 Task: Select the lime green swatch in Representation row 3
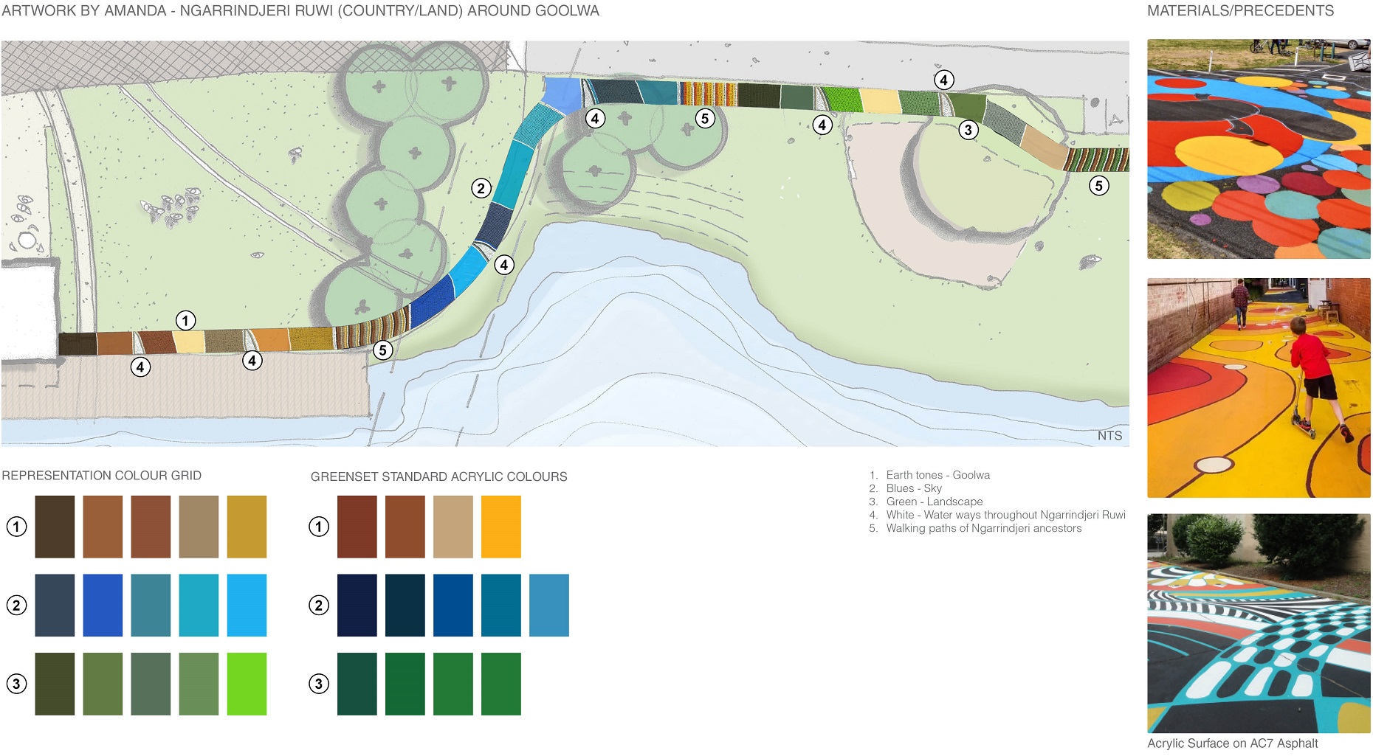tap(247, 684)
